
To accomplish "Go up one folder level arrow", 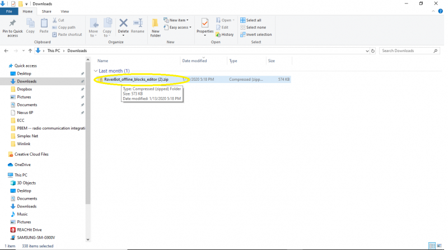I will pyautogui.click(x=30, y=51).
